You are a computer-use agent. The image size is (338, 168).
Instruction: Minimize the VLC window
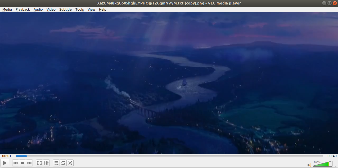(x=325, y=3)
